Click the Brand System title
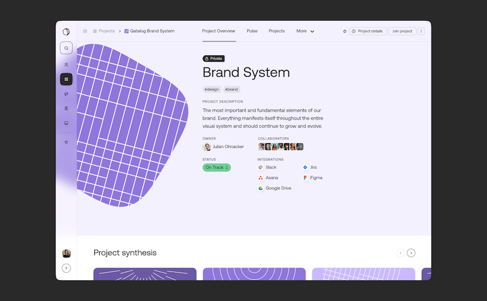Screen dimensions: 487x301 tap(247, 73)
